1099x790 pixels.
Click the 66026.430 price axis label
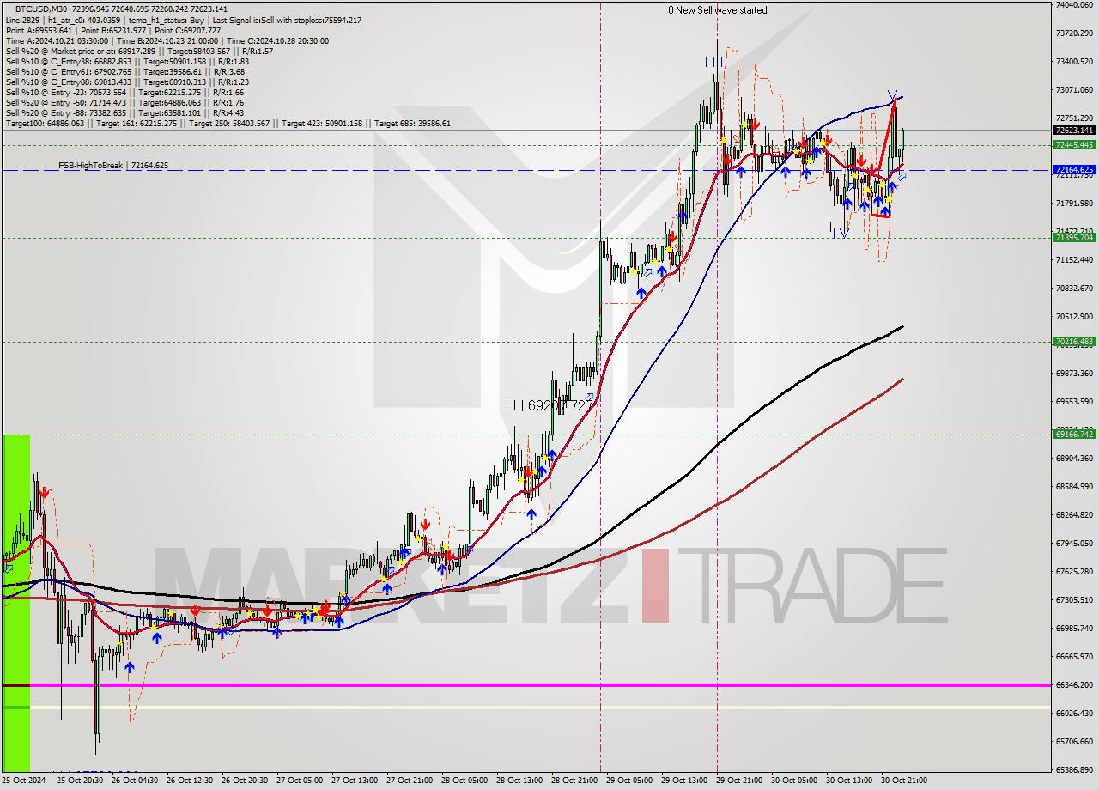point(1074,714)
